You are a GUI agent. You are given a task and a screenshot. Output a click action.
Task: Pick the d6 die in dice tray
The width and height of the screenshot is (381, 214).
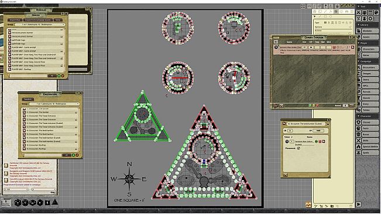point(47,202)
